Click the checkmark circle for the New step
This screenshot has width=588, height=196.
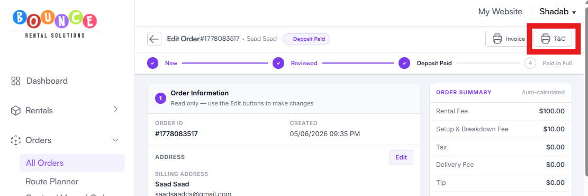pos(152,63)
